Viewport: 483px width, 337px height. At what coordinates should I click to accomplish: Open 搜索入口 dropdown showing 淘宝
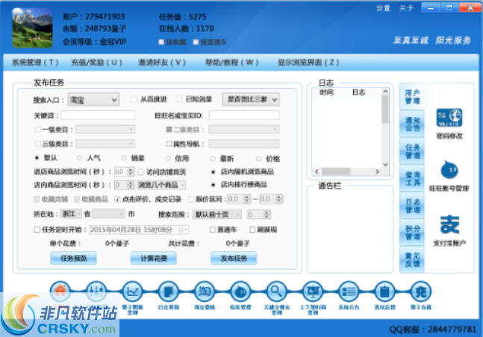93,99
